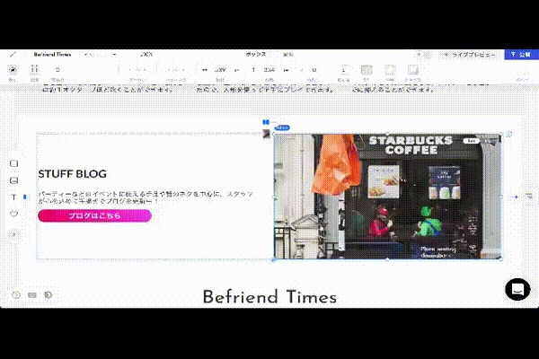Click the help question mark icon

click(16, 294)
